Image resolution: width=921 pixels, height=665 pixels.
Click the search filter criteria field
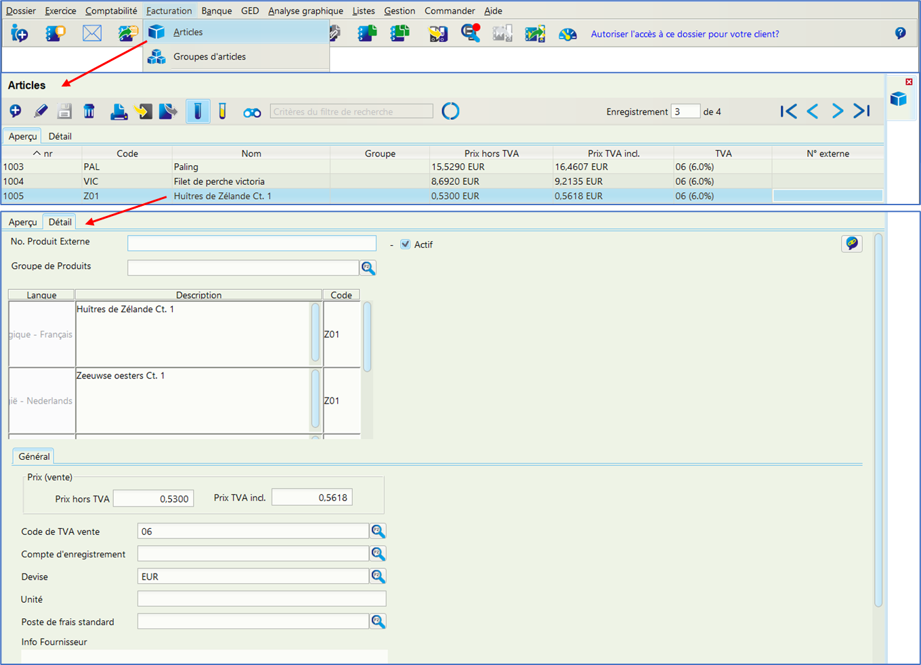click(351, 112)
